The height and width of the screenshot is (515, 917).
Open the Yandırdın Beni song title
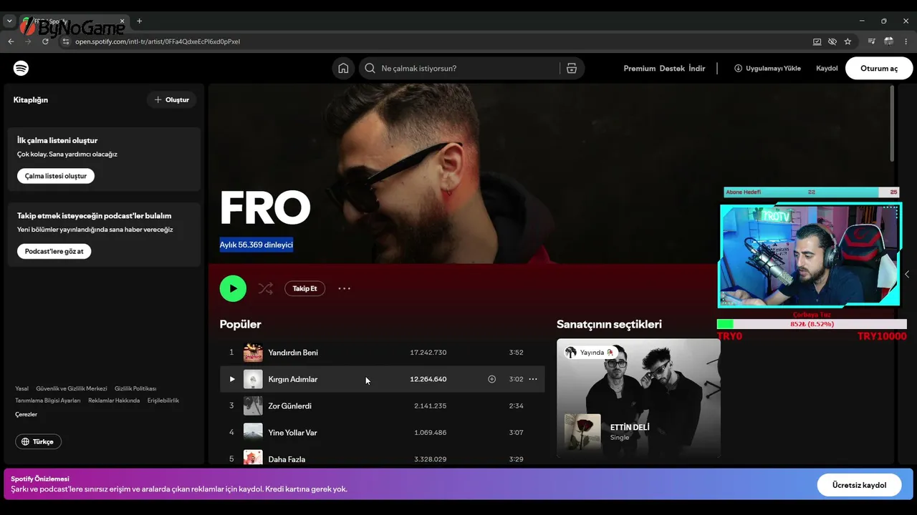coord(293,353)
